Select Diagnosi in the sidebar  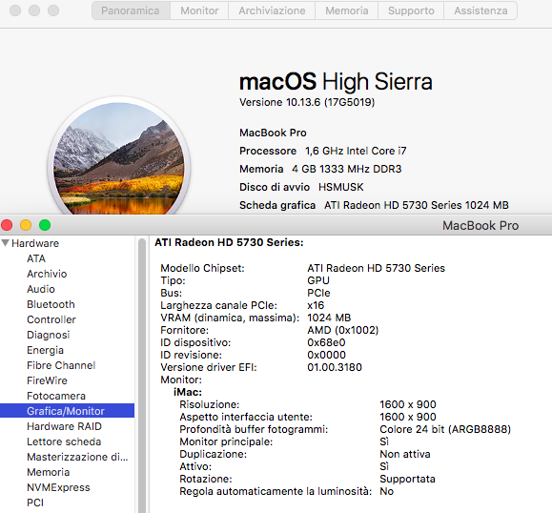click(49, 335)
